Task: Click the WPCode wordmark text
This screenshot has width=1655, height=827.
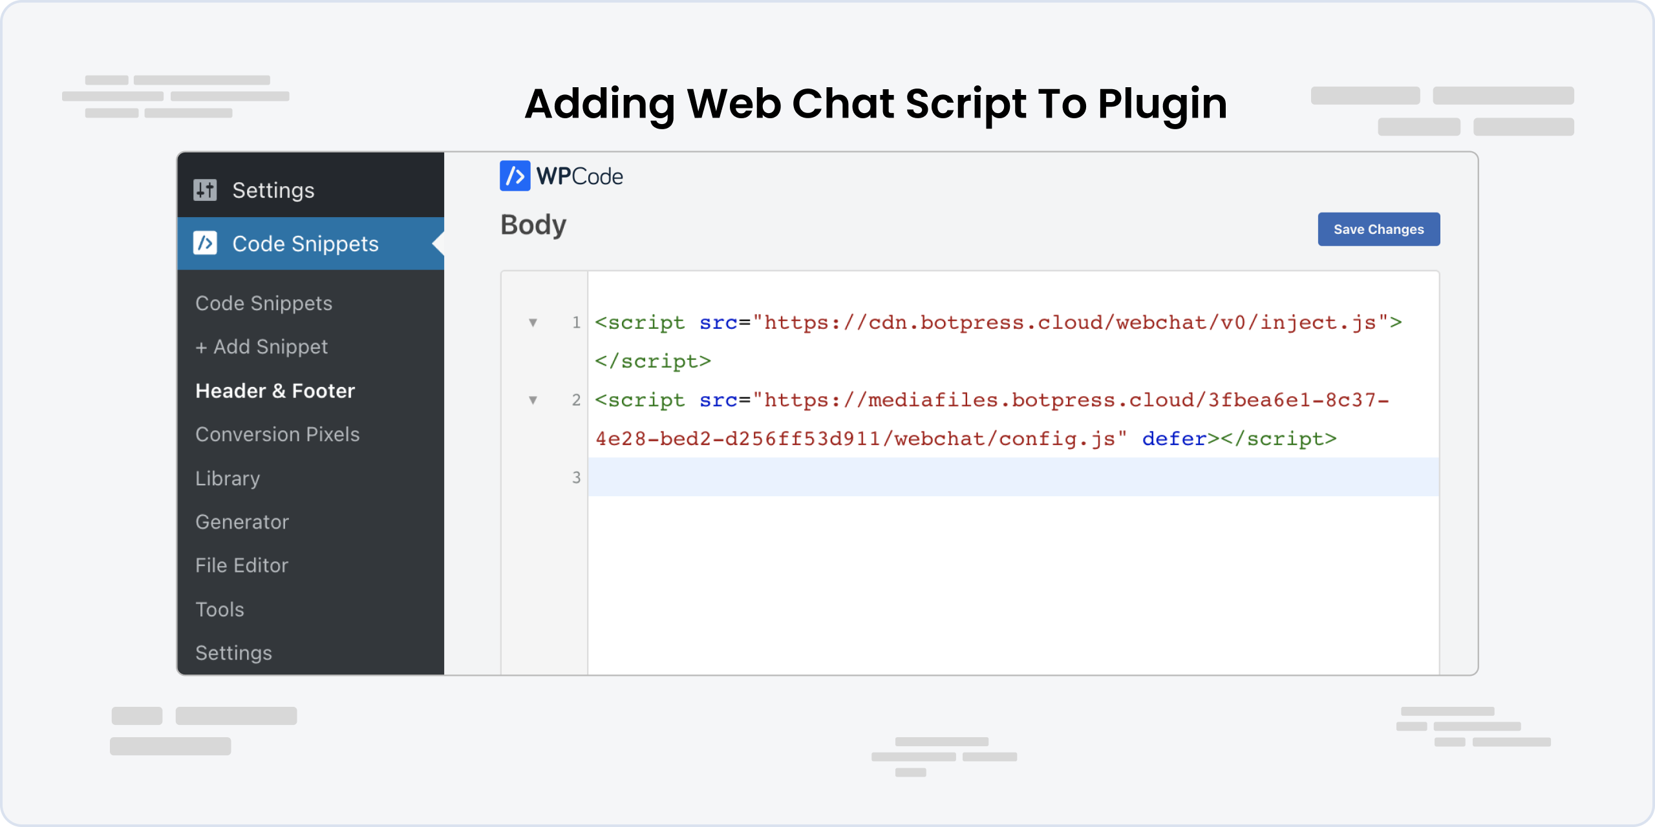Action: tap(579, 176)
